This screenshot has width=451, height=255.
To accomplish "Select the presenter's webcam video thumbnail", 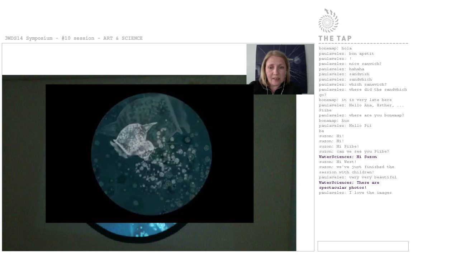I will click(x=280, y=69).
